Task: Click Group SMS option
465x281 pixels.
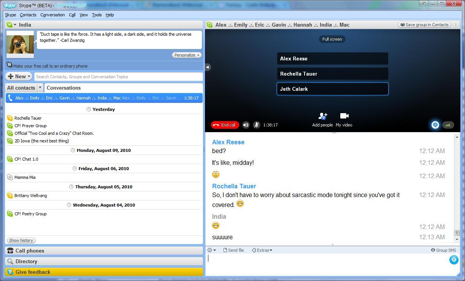Action: 443,250
